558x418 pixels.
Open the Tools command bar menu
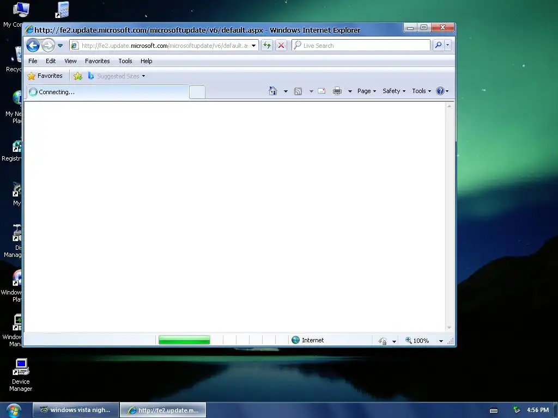point(421,91)
